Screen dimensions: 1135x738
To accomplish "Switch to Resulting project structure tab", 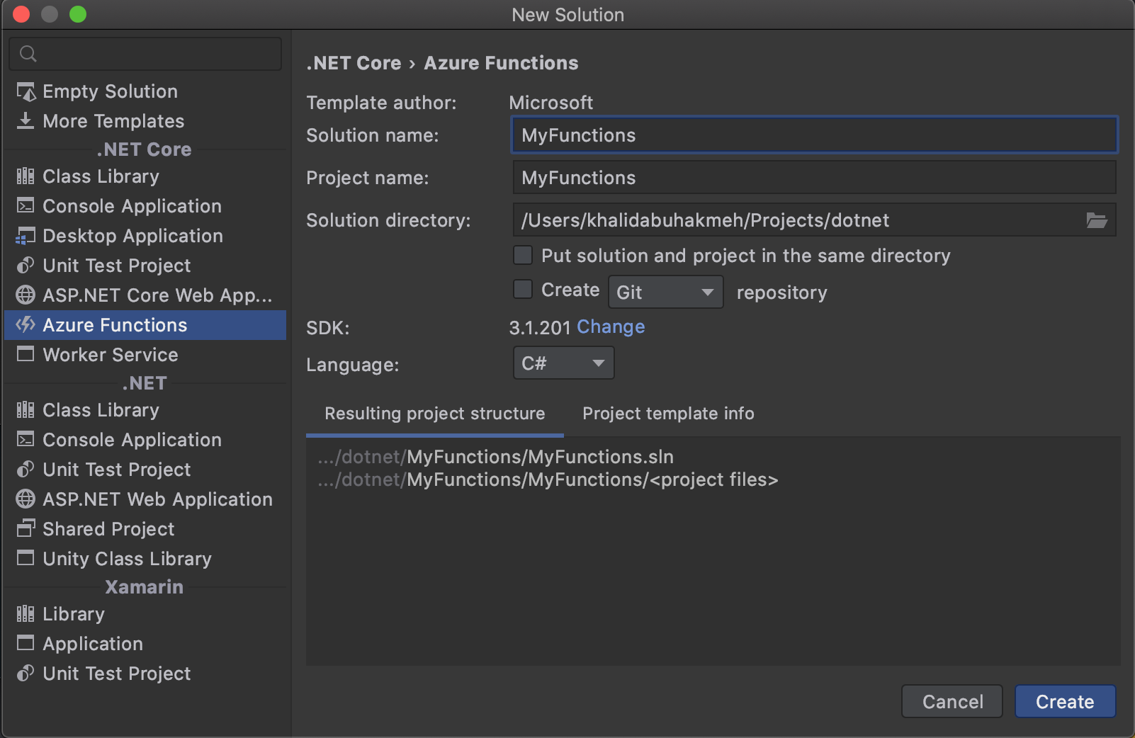I will 435,414.
